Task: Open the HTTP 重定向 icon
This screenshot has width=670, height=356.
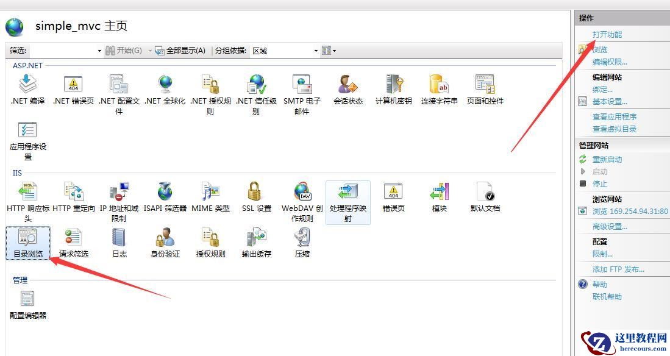Action: pos(73,191)
